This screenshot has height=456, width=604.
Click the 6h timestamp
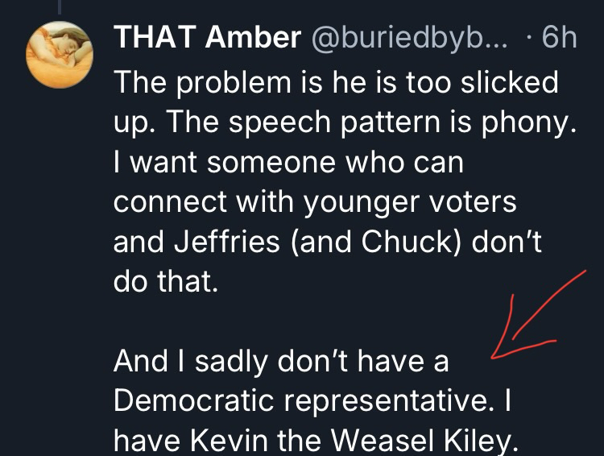[561, 39]
